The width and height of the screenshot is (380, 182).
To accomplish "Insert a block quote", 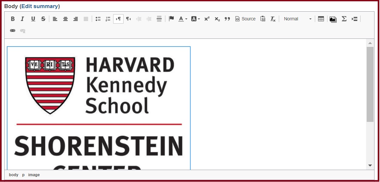I will point(227,19).
